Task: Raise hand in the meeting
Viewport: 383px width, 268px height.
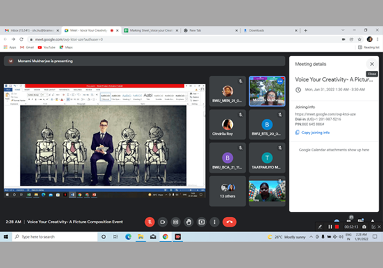Action: 188,221
